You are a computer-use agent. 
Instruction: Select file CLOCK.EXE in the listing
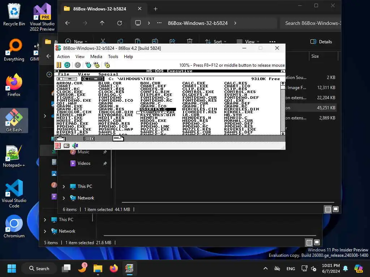coord(69,92)
